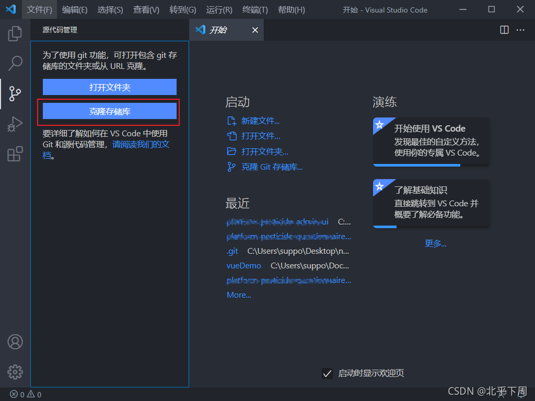The width and height of the screenshot is (535, 401).
Task: Click progress bar under 了解基础知识
Action: pos(431,227)
